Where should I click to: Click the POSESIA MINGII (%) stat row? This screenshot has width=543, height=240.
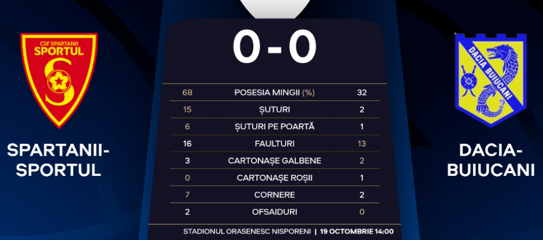click(275, 92)
